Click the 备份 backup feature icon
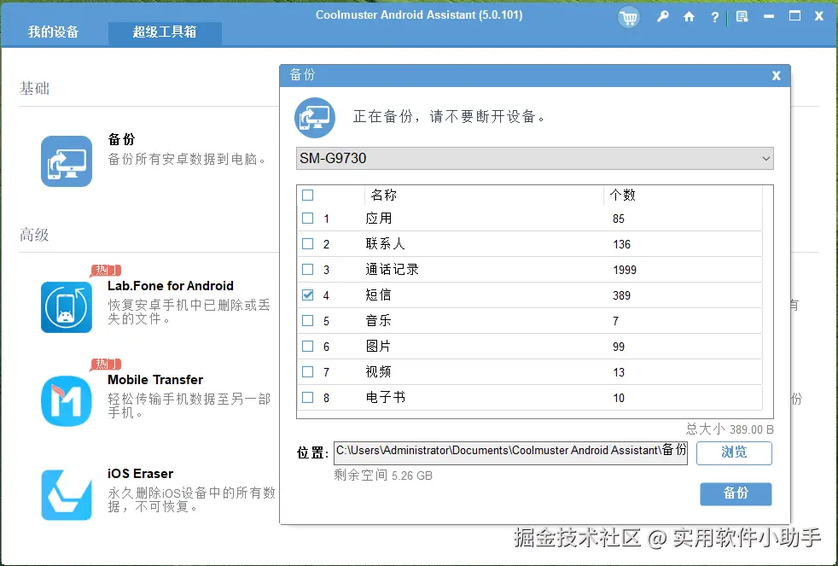This screenshot has height=566, width=838. pos(66,161)
